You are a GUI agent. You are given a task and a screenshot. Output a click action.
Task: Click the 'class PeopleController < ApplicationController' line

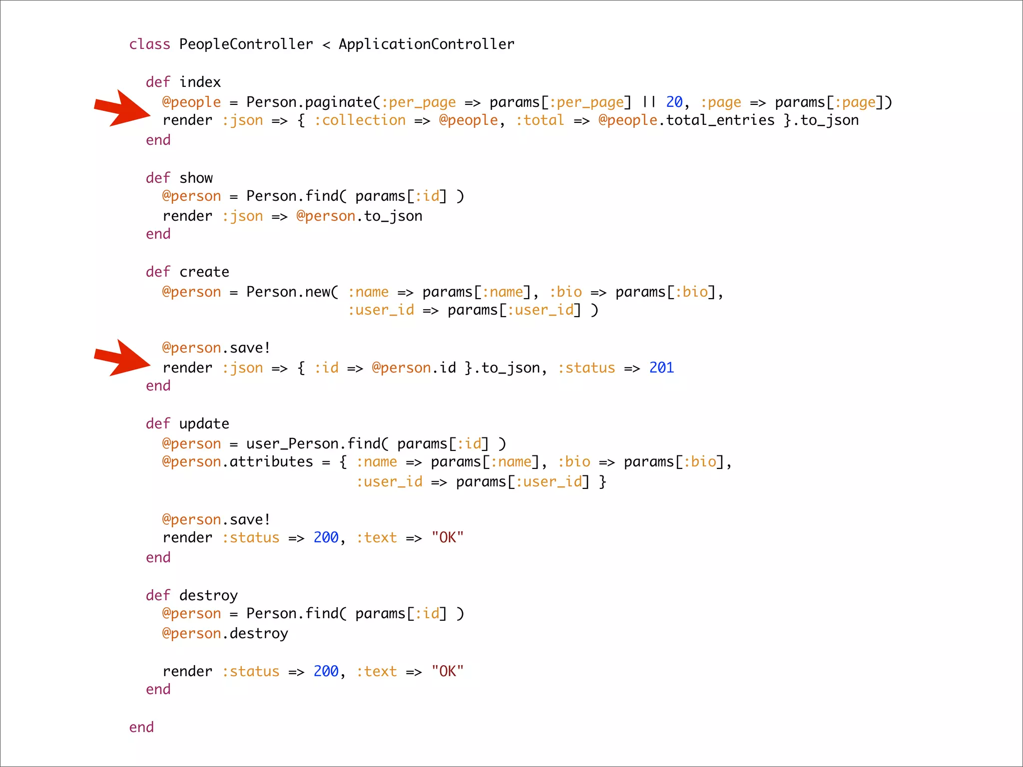(x=322, y=44)
